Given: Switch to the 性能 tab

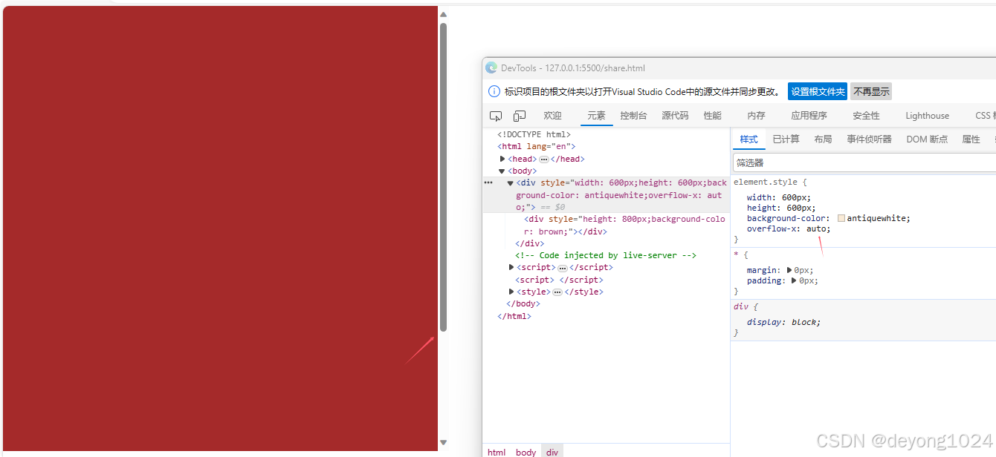Looking at the screenshot, I should [x=712, y=116].
